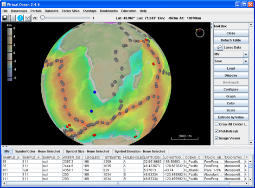Click the mask icon in toolbar

click(28, 18)
